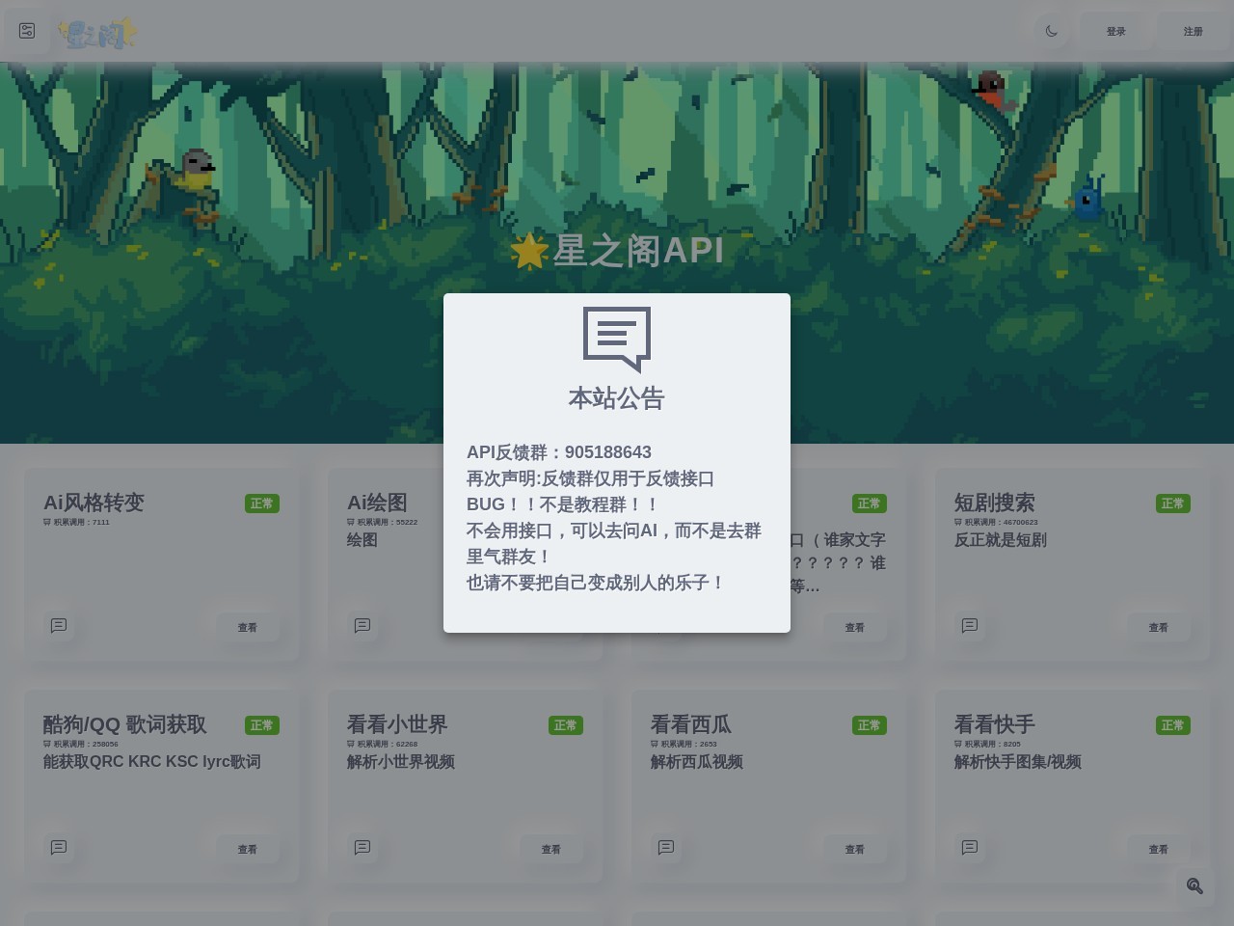Click the app switcher icon at top left

26,30
